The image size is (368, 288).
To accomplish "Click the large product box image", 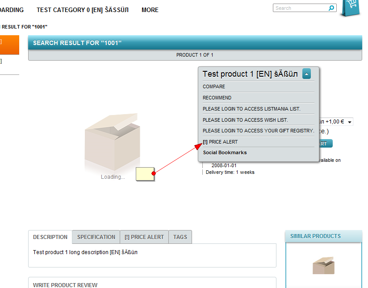I will 112,142.
